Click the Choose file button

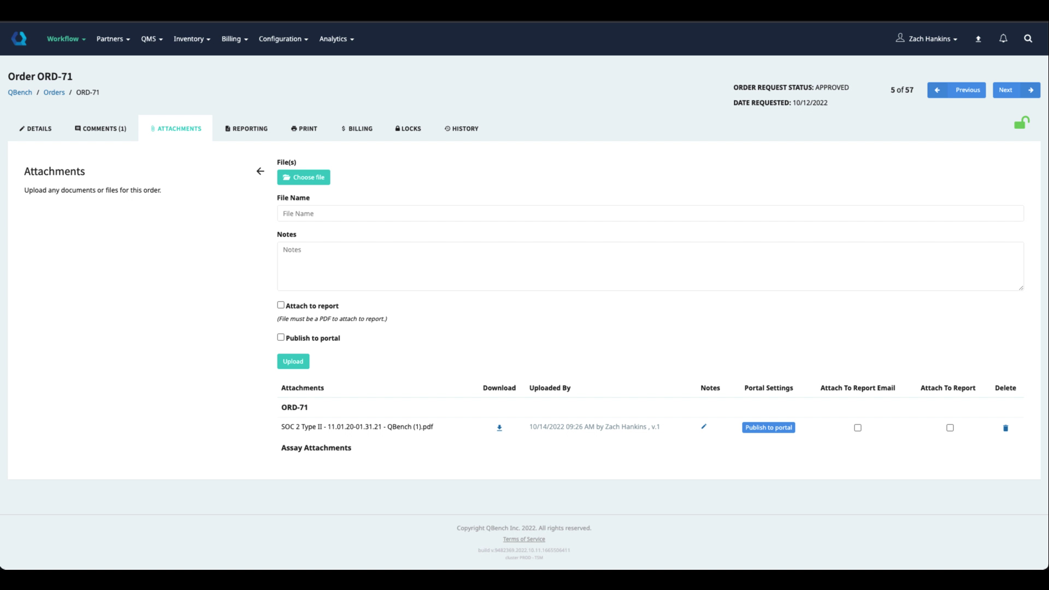tap(303, 177)
